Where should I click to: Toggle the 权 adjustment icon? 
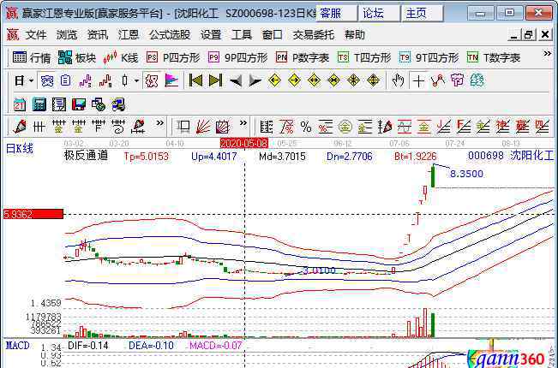click(x=151, y=81)
